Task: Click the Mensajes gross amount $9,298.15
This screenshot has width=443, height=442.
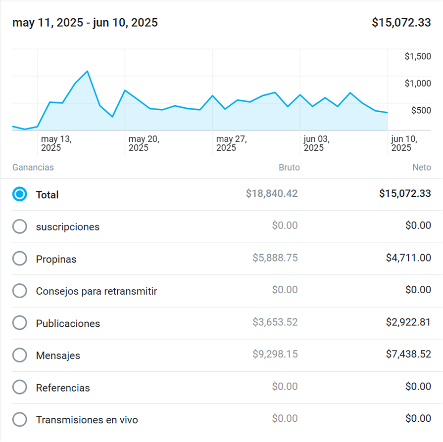Action: click(x=275, y=354)
